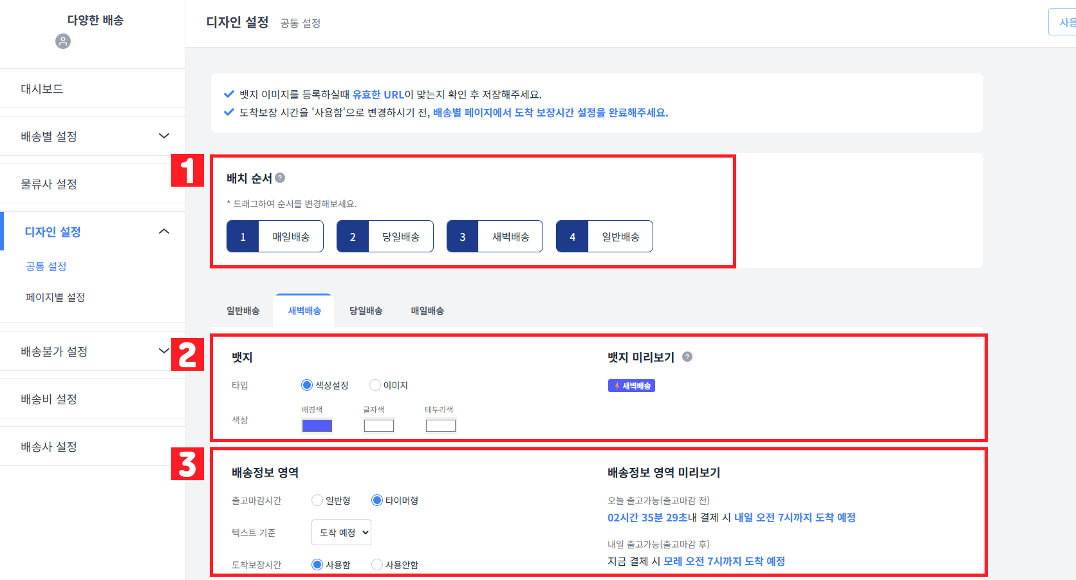The width and height of the screenshot is (1076, 580).
Task: Switch to the 당일배송 tab
Action: coord(366,310)
